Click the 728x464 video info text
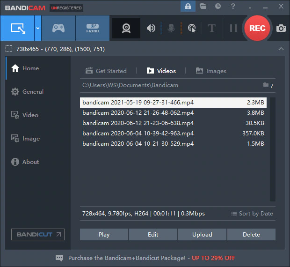The height and width of the screenshot is (267, 290). click(144, 214)
